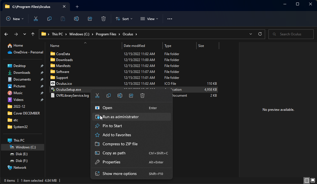Open OneDrive - Personal in the sidebar

pos(25,52)
